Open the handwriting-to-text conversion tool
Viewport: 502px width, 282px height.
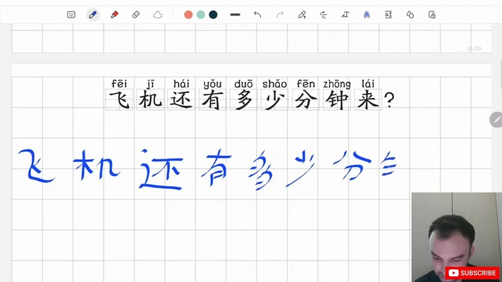click(324, 15)
